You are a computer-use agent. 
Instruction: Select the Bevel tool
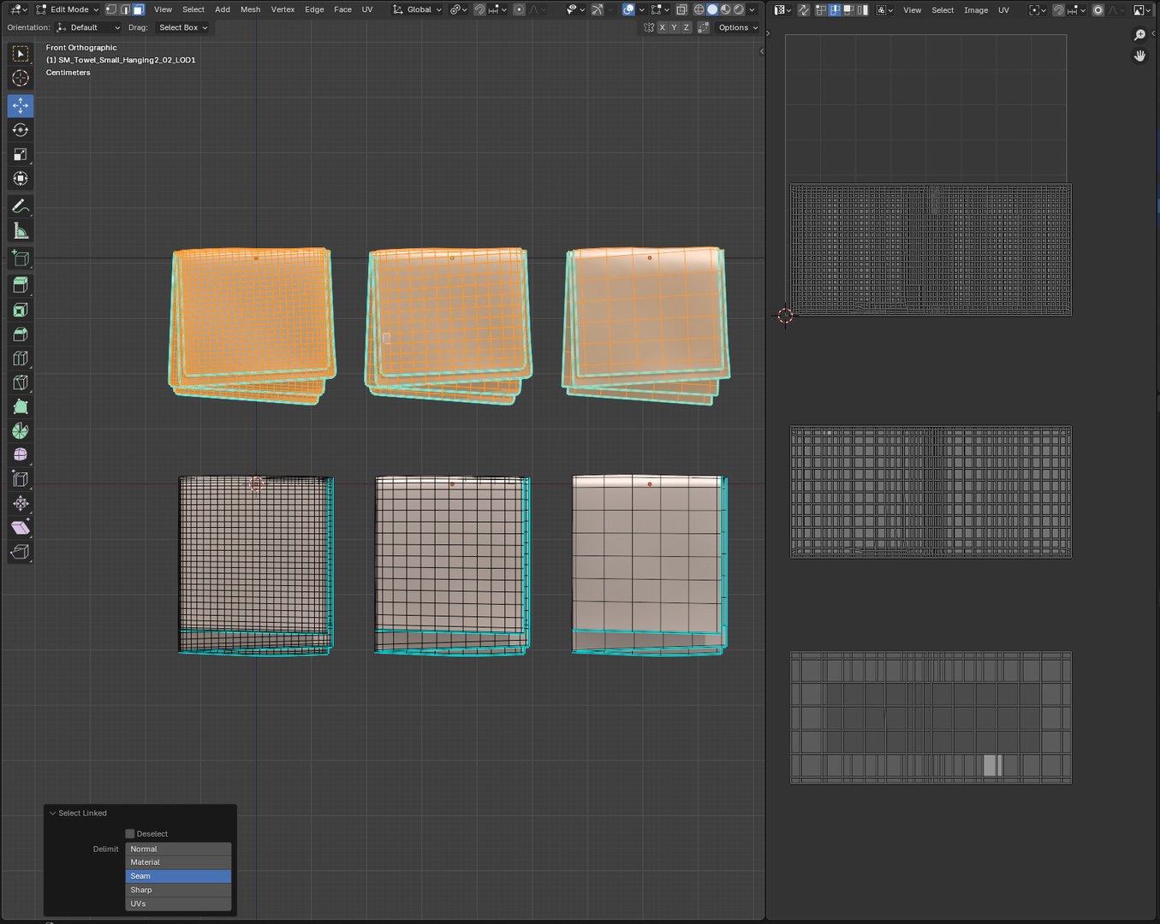pyautogui.click(x=21, y=335)
